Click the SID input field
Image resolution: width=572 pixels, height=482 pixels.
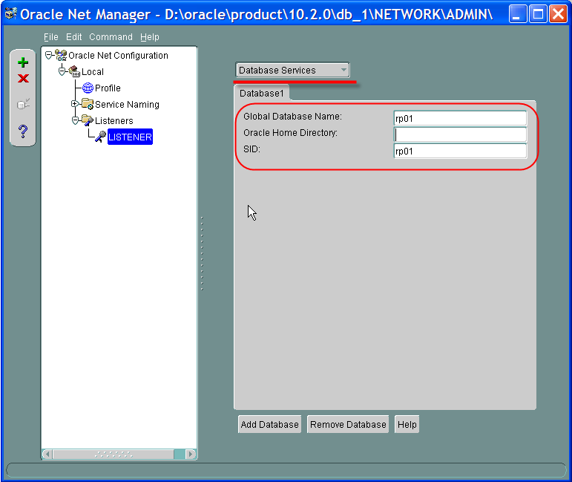461,151
